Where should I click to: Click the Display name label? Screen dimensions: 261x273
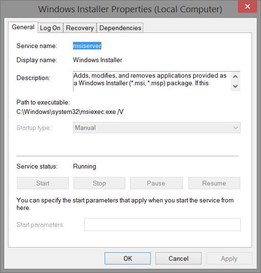click(37, 60)
